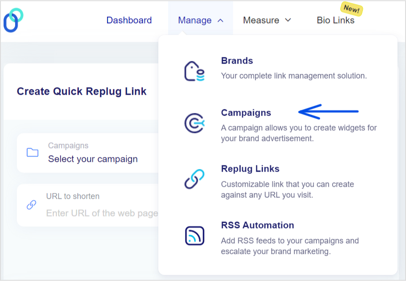Click 'A campaign allows you to create widgets' description
406x281 pixels.
(x=299, y=133)
